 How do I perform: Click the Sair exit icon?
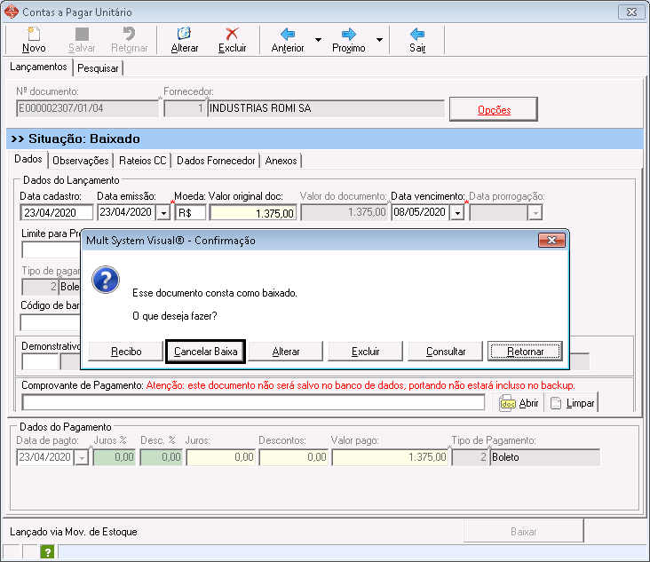point(417,35)
